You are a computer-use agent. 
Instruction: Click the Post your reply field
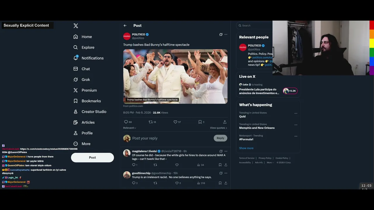coord(172,138)
